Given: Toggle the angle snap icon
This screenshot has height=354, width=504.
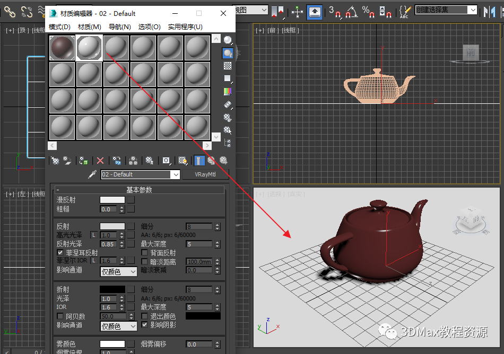Looking at the screenshot, I should [x=351, y=11].
